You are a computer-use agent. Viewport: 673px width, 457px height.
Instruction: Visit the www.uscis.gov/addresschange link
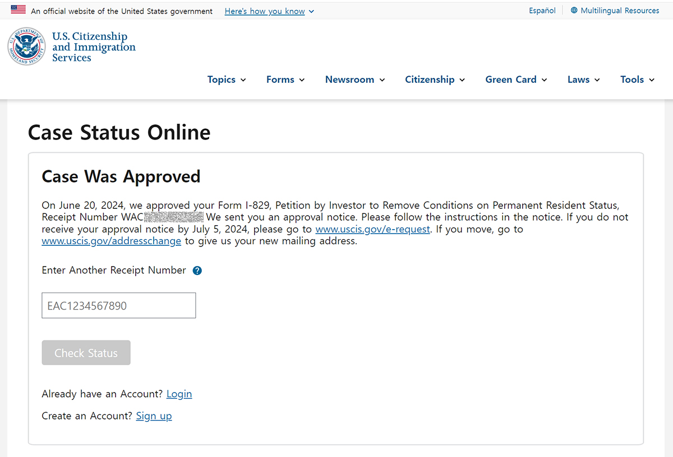[112, 241]
